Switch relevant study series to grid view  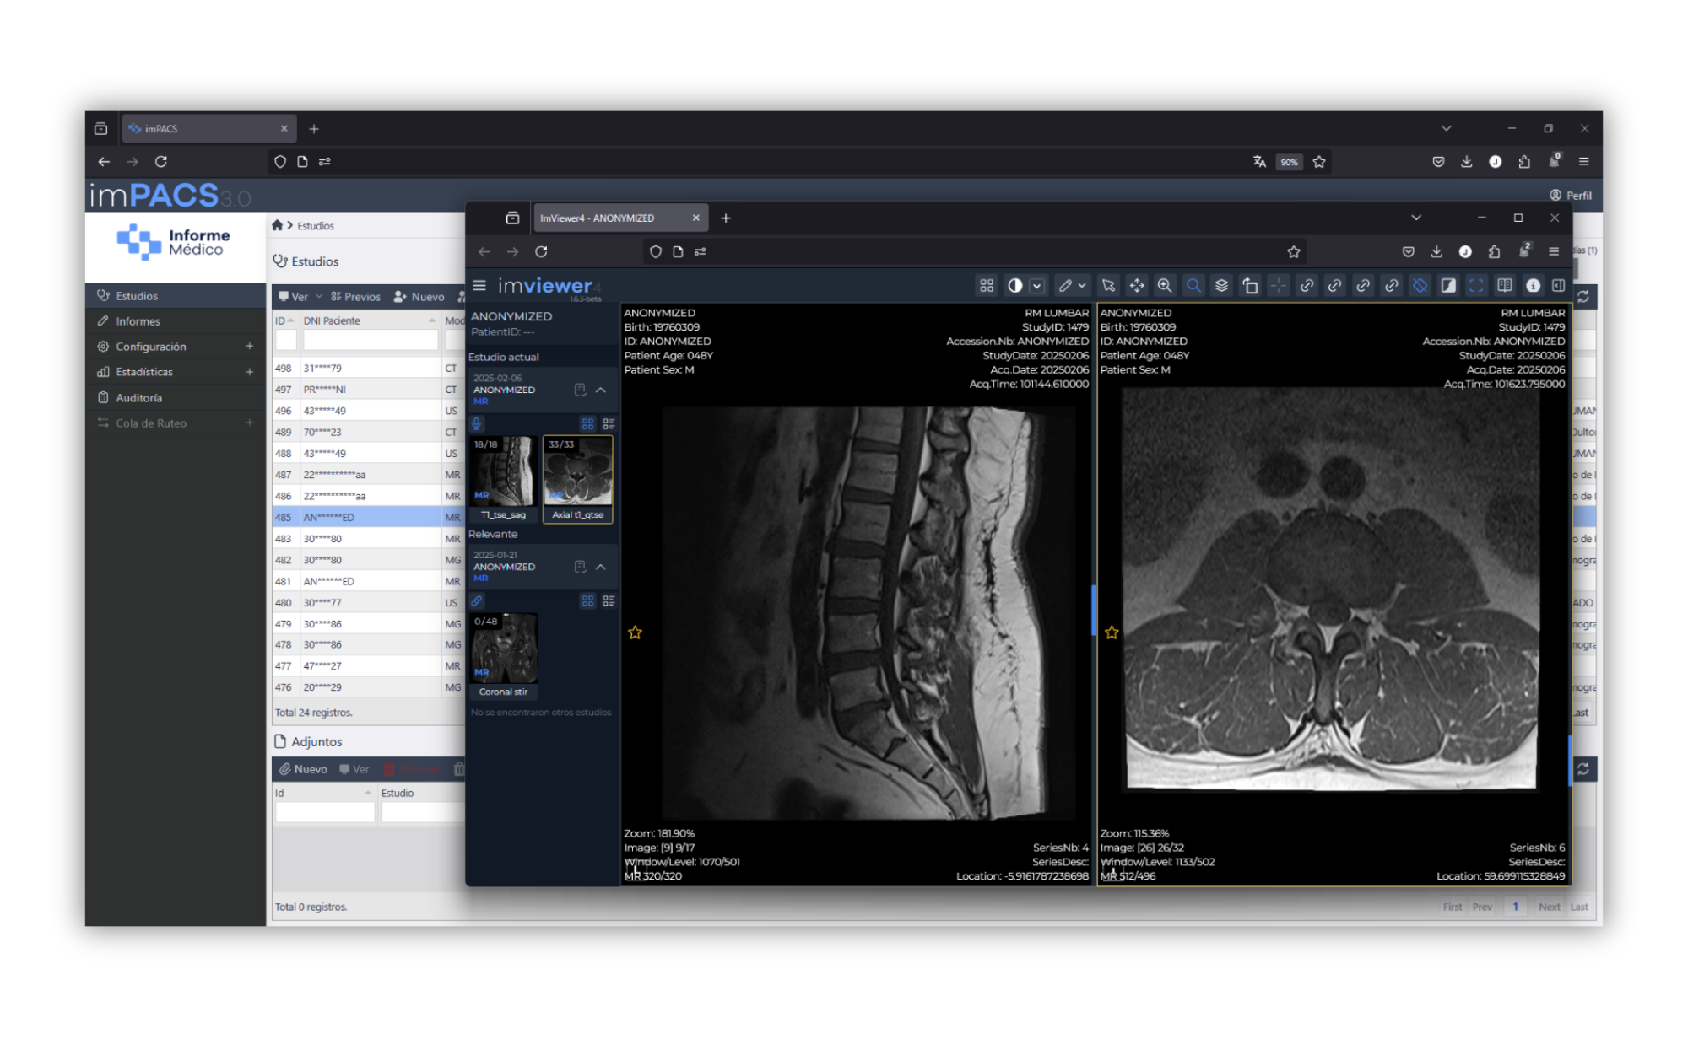pyautogui.click(x=587, y=600)
